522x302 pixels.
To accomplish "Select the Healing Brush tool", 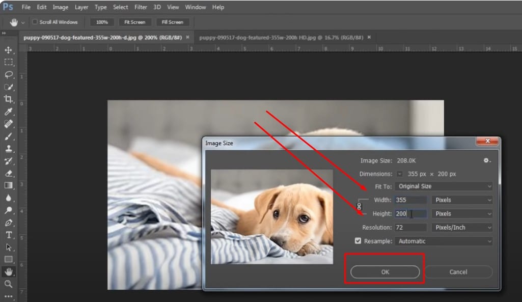I will pyautogui.click(x=8, y=124).
